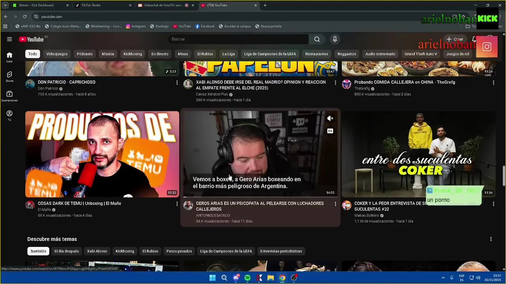Open more options for COKER interview video

(493, 204)
